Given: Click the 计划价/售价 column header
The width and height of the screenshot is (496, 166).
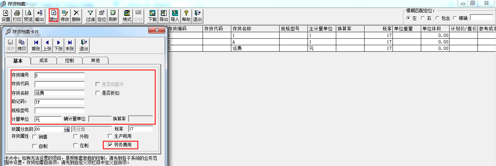Looking at the screenshot, I should click(463, 29).
